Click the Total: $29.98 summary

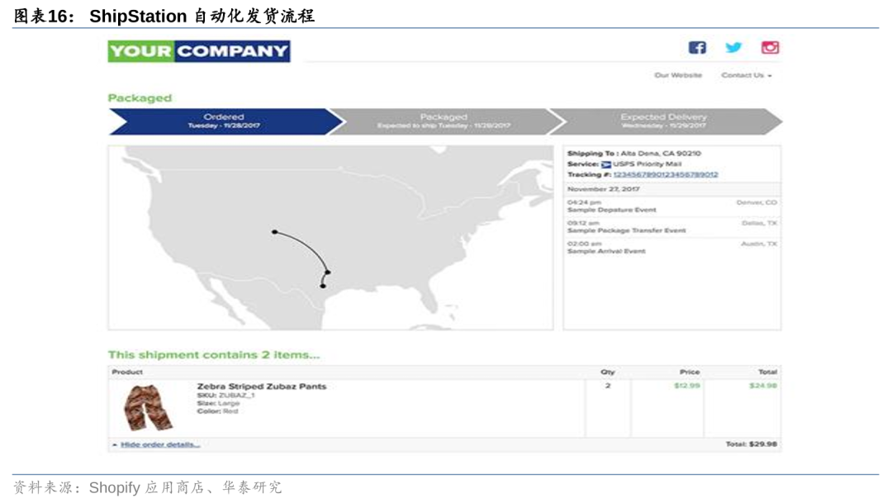tap(751, 444)
